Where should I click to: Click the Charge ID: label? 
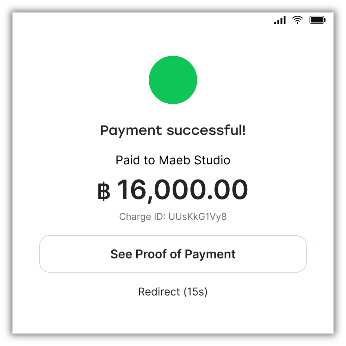tap(142, 217)
